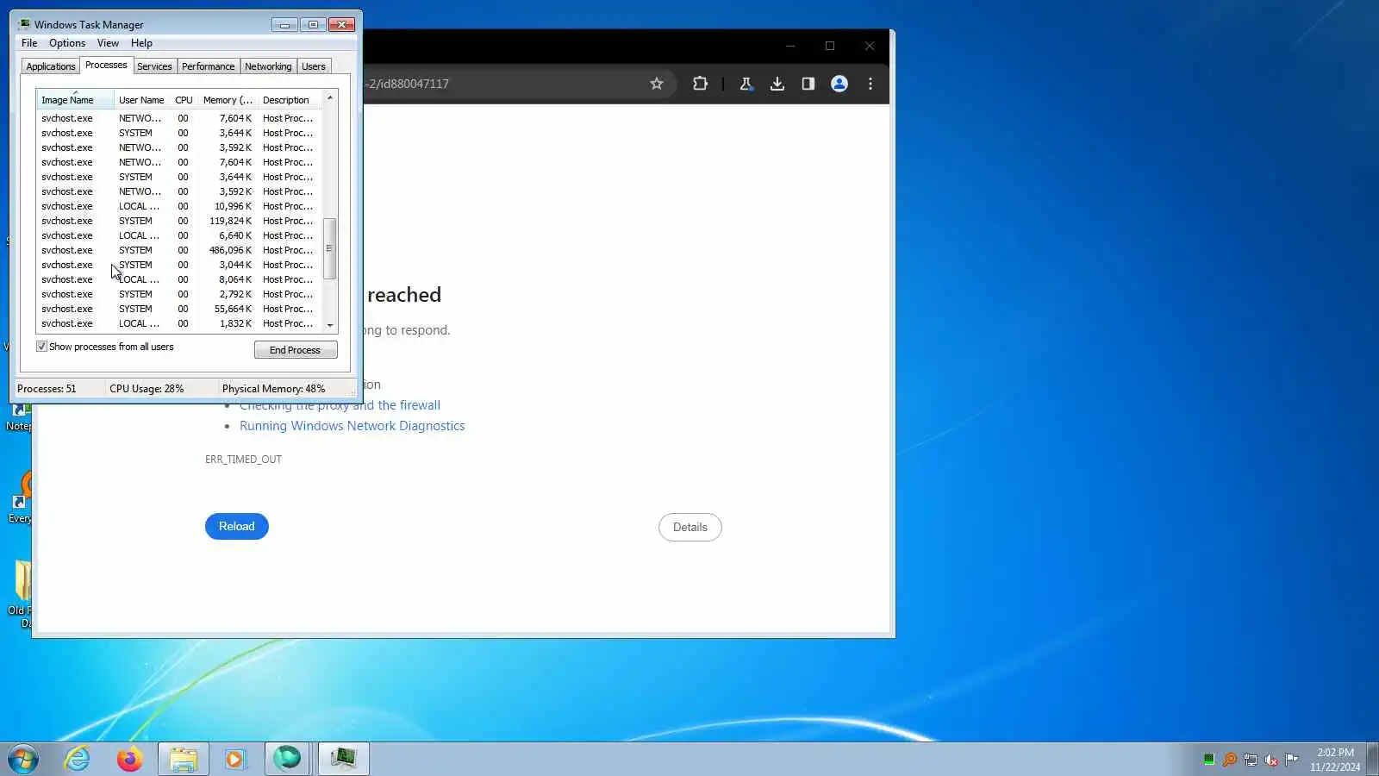Sort processes by Description column
The width and height of the screenshot is (1379, 776).
290,100
